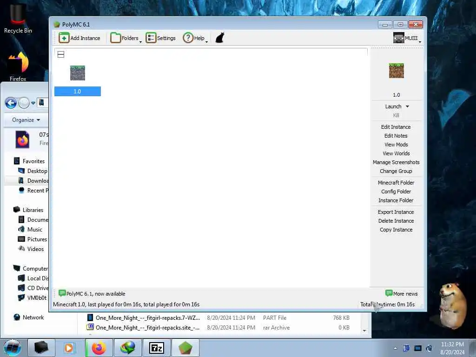Open View Worlds
The height and width of the screenshot is (357, 476).
[396, 153]
